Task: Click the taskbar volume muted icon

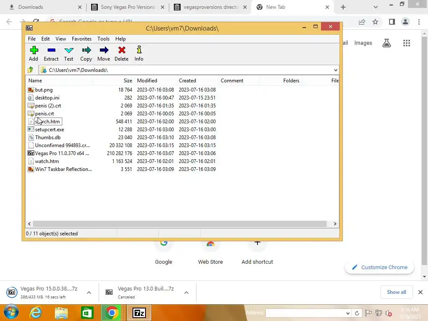Action: (388, 313)
